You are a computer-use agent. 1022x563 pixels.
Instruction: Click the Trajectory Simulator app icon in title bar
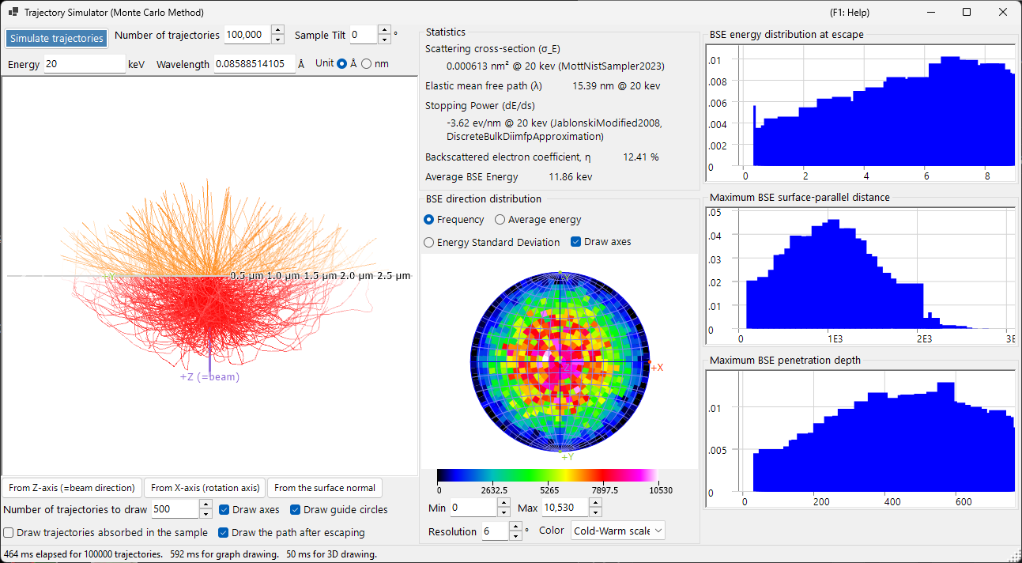pyautogui.click(x=13, y=13)
